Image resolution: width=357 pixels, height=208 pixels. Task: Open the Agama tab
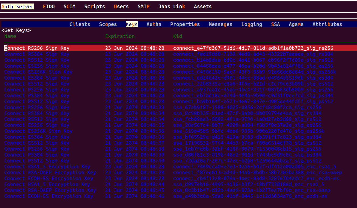(296, 24)
